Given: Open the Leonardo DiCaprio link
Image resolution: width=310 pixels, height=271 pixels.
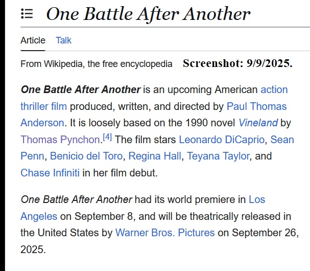Looking at the screenshot, I should (221, 140).
